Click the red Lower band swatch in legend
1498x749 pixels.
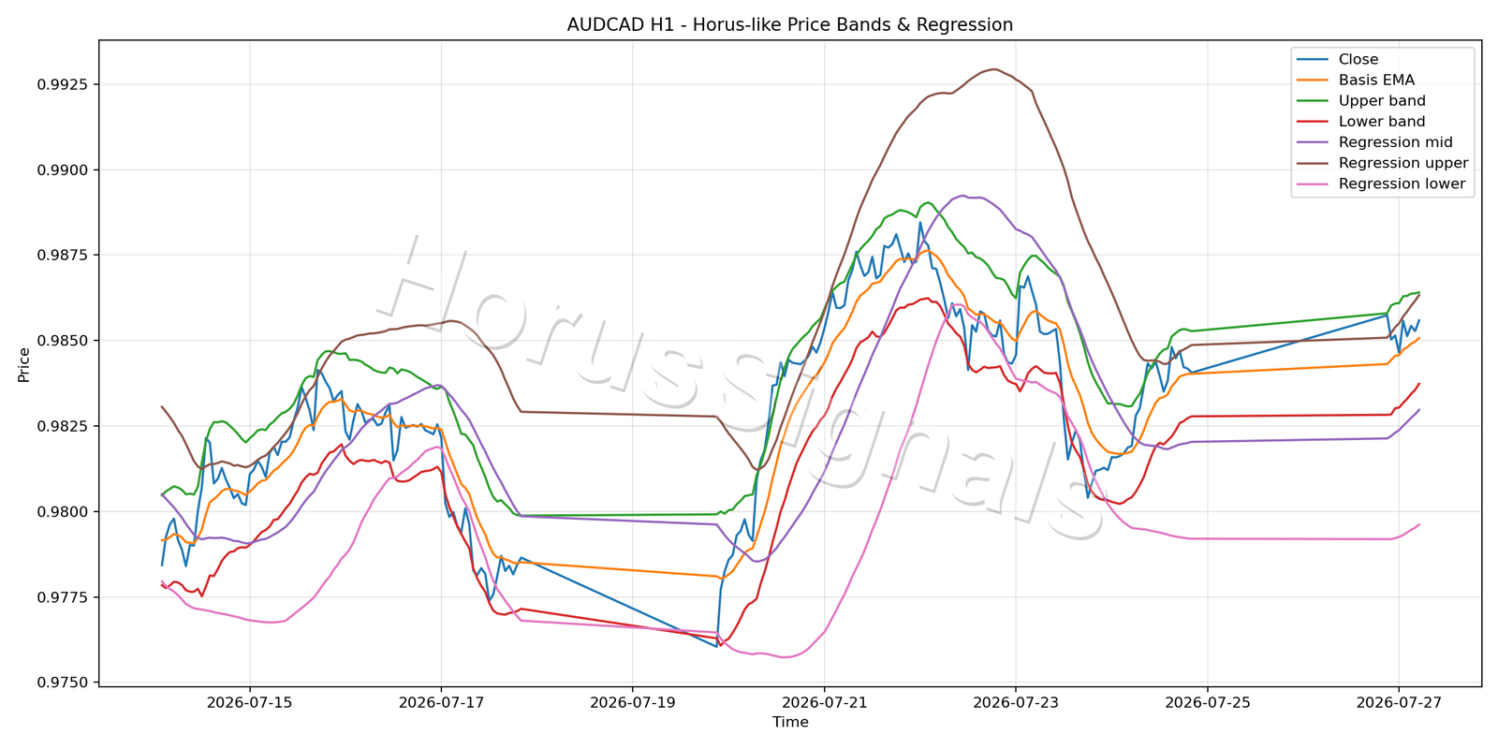point(1313,122)
